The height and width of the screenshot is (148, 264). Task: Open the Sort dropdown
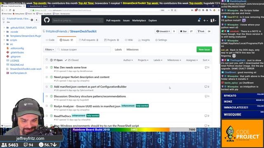[206, 60]
